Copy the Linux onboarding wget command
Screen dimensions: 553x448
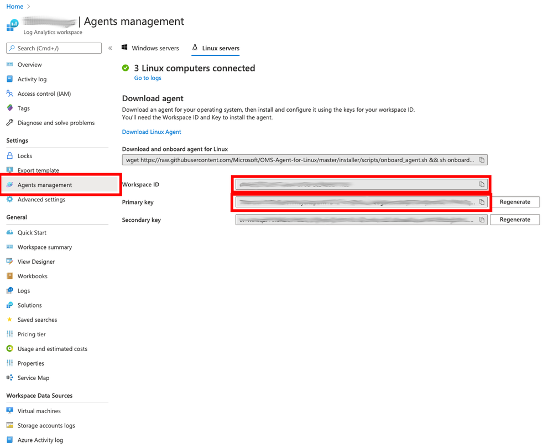pyautogui.click(x=481, y=159)
